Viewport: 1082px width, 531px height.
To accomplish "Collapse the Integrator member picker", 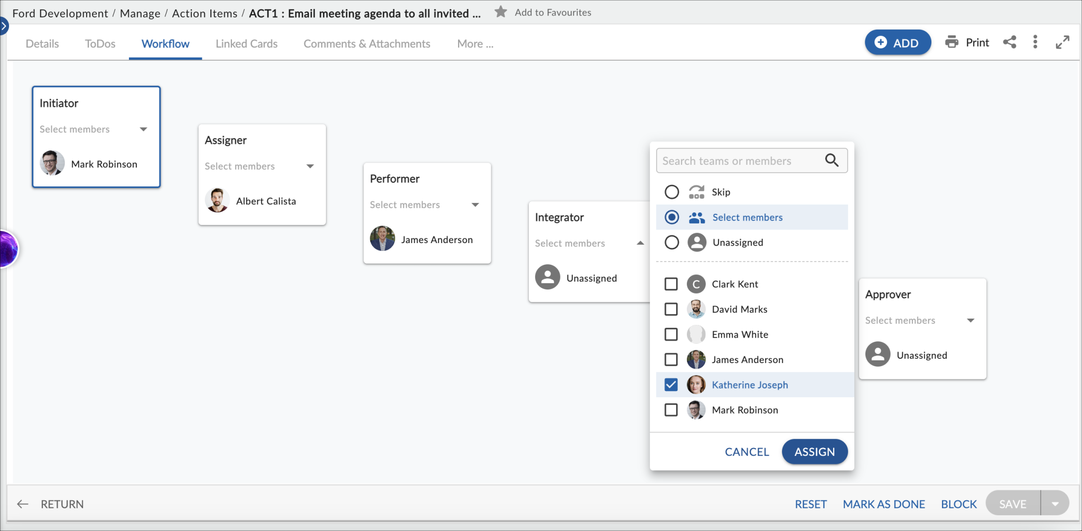I will [640, 243].
